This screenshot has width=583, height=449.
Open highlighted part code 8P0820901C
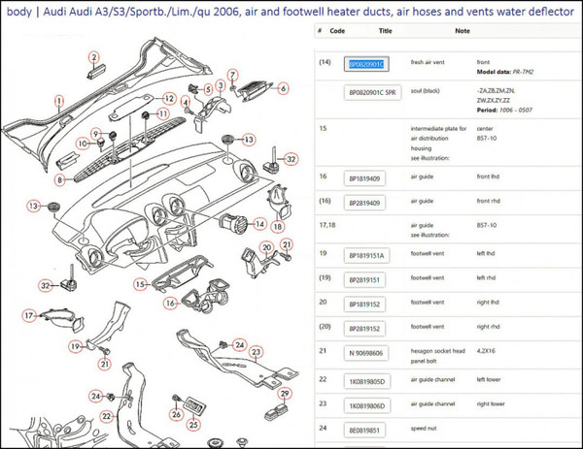[x=366, y=64]
